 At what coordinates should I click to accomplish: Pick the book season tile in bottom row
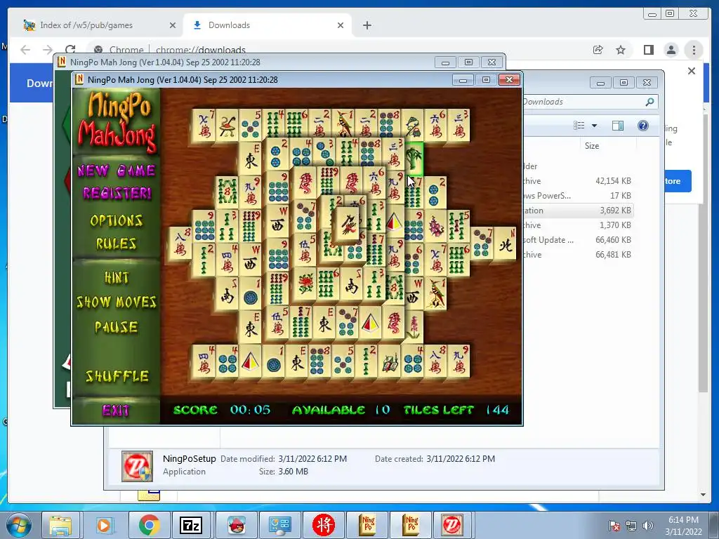point(390,361)
